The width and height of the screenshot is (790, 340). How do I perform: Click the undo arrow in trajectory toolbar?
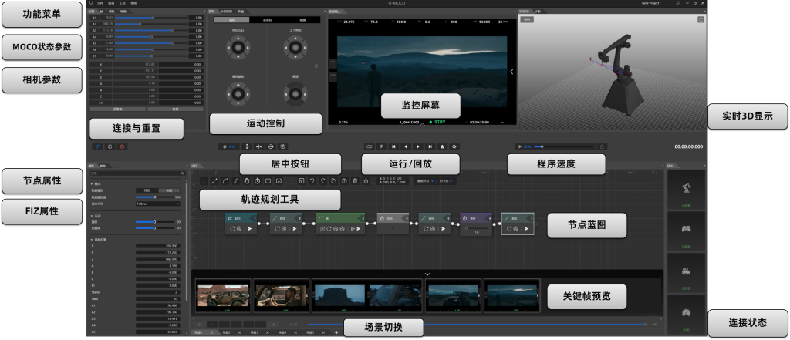tap(311, 180)
